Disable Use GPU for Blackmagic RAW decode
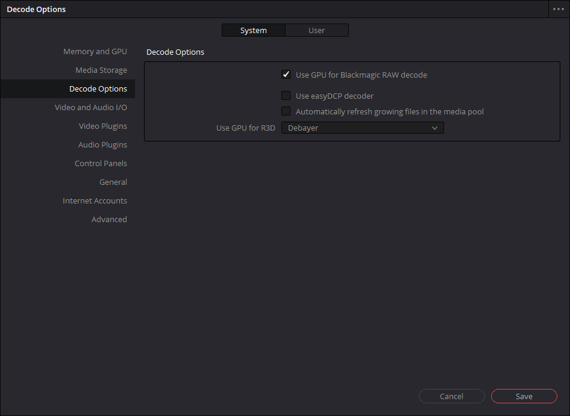570x416 pixels. coord(286,75)
